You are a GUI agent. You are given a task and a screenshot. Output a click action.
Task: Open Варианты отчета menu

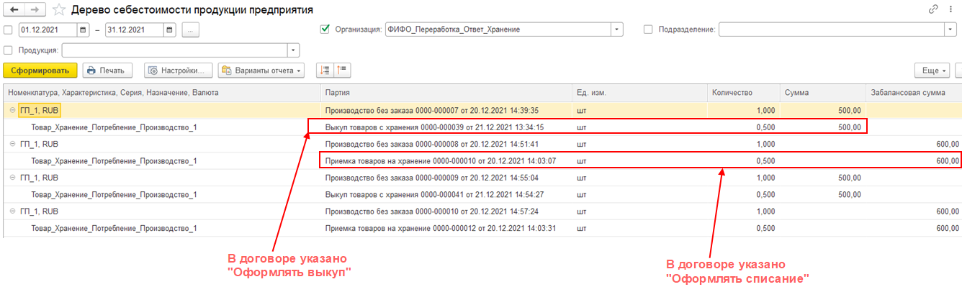261,70
